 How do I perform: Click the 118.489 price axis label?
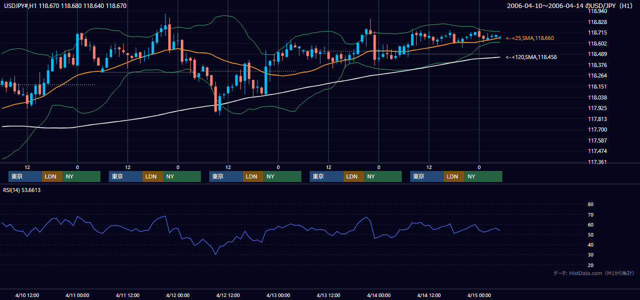click(x=597, y=54)
